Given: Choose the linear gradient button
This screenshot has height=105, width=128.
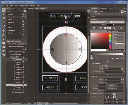Looking at the screenshot, I should [x=91, y=58].
